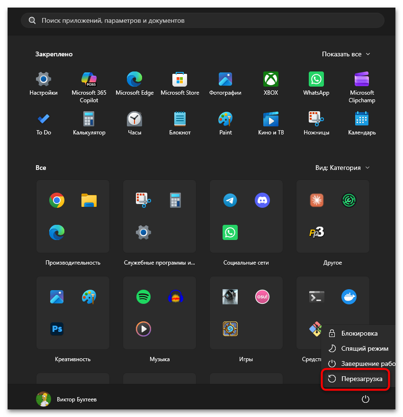The height and width of the screenshot is (417, 403).
Task: Open the orange starburst app in Другое
Action: 316,200
